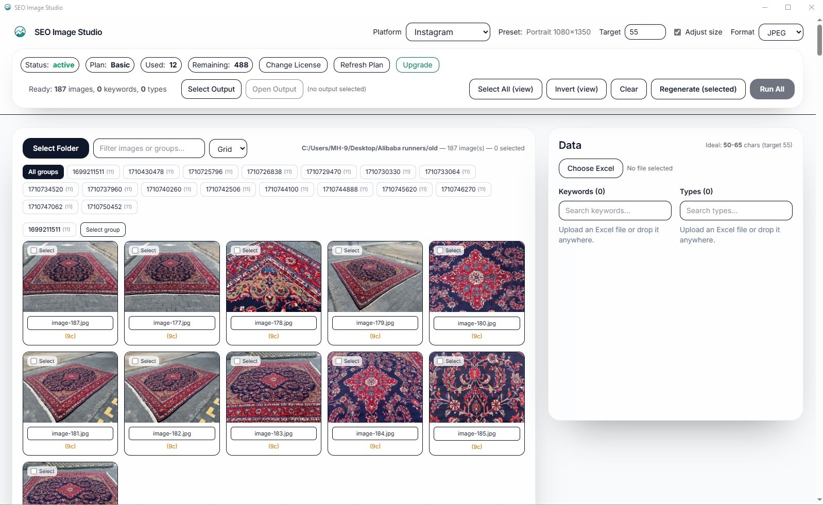This screenshot has height=505, width=823.
Task: Click the window vertical scrollbar thumb
Action: coord(819,40)
